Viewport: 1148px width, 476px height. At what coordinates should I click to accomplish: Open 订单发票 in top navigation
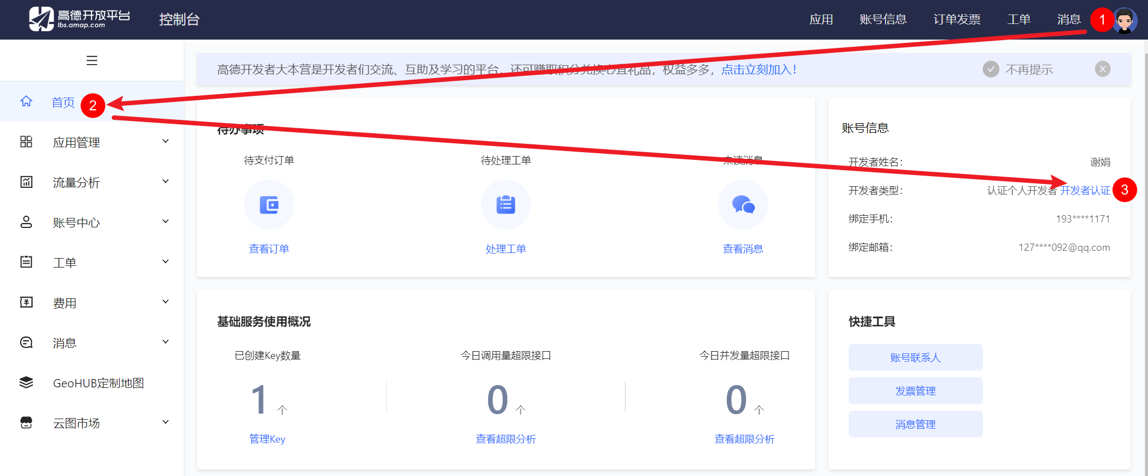[x=957, y=20]
